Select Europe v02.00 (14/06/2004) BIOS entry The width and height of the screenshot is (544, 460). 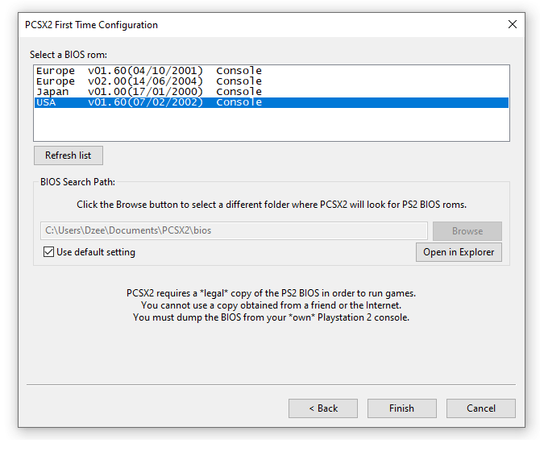tap(272, 81)
